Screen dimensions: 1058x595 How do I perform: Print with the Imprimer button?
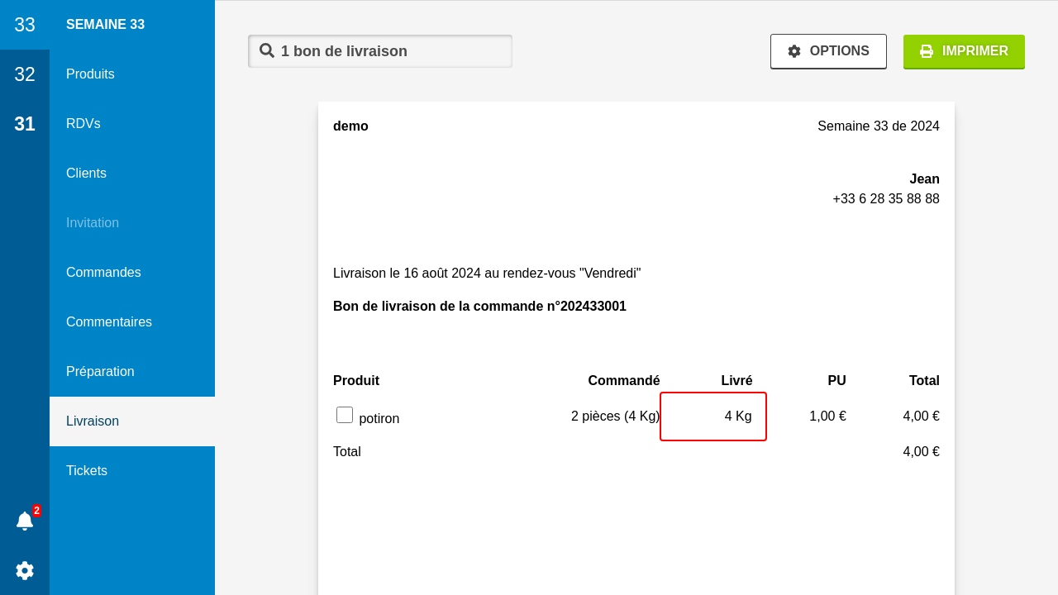[x=964, y=51]
